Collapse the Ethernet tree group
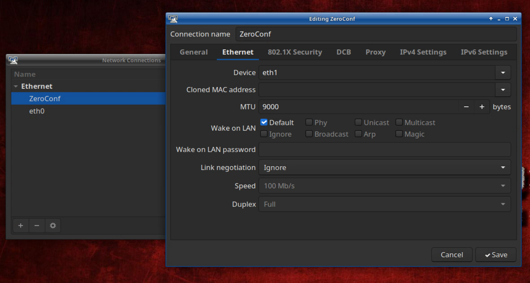 [x=16, y=86]
